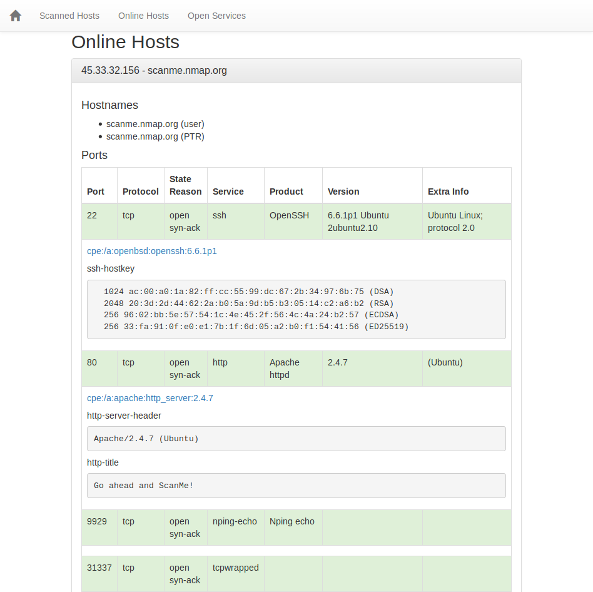Switch to the Online Hosts view
Screen dimensions: 593x592
point(143,16)
